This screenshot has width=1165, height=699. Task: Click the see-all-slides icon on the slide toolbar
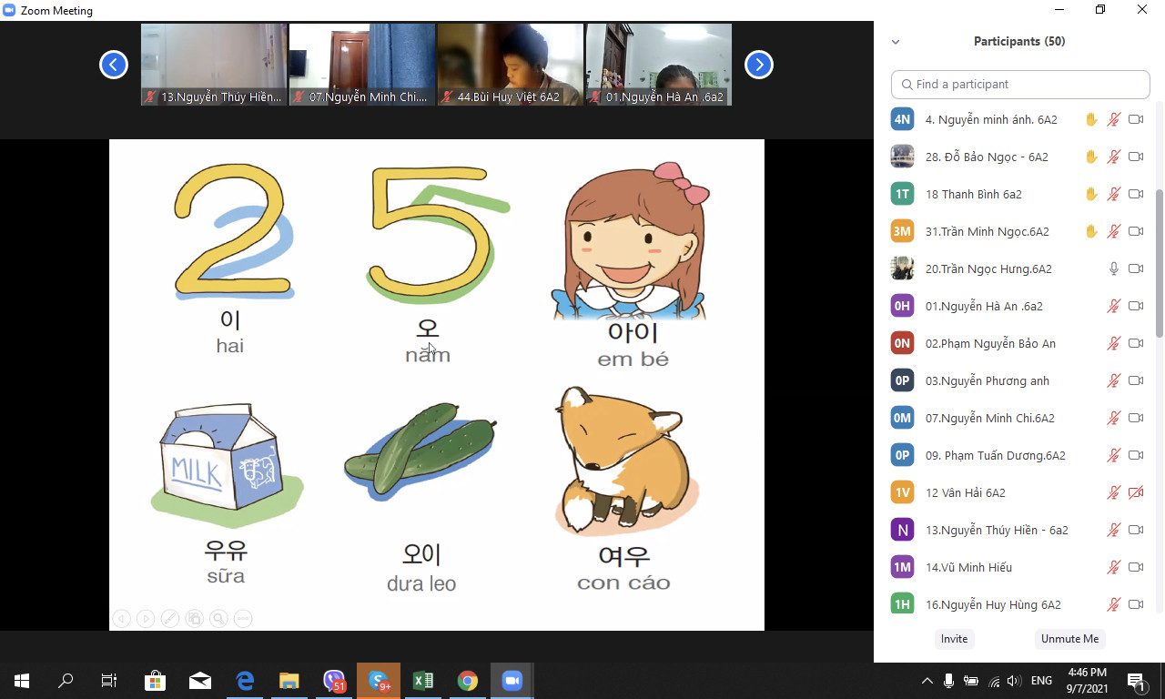pos(194,619)
